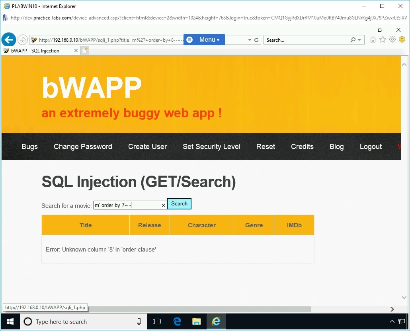Open the browser home page icon
Screen dimensions: 410x331
(373, 40)
